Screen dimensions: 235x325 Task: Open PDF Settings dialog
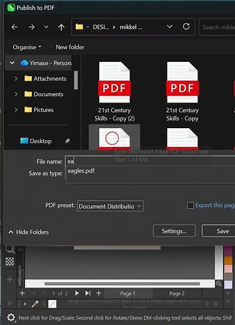(174, 231)
